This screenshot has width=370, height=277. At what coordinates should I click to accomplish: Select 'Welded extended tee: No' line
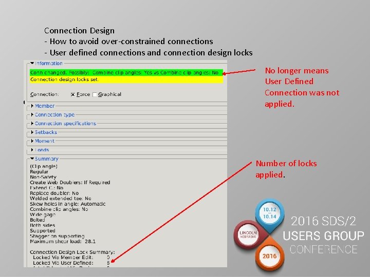(x=61, y=199)
